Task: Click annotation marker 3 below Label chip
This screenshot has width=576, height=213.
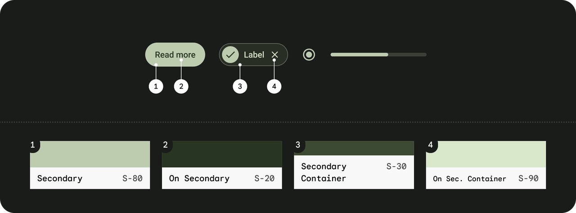Action: [x=240, y=86]
